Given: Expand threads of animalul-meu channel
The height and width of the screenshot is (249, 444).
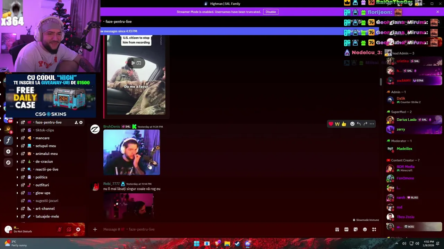Looking at the screenshot, I should tap(17, 154).
